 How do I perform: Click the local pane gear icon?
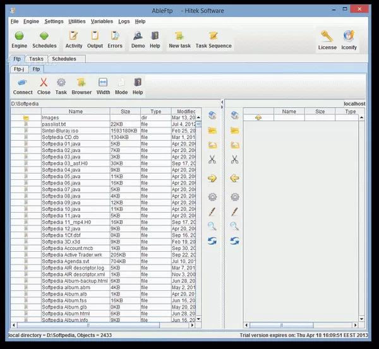tap(212, 197)
